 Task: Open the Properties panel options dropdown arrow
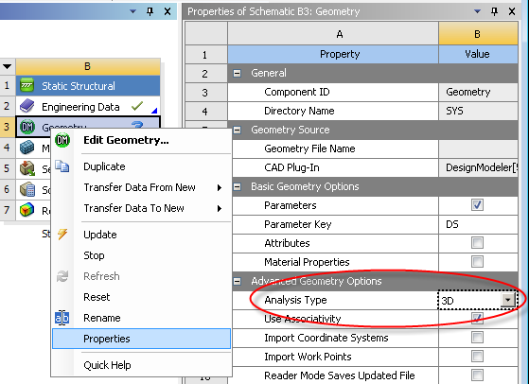[477, 11]
